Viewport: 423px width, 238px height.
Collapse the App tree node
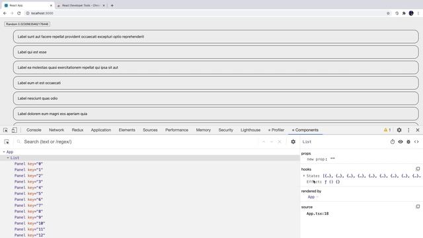pos(4,152)
